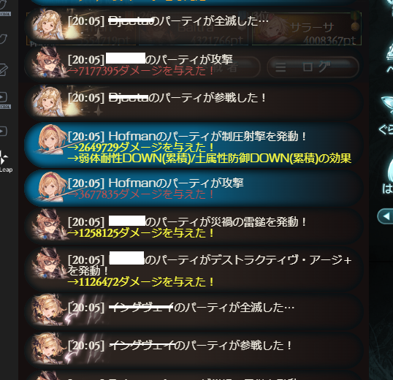Click avatar beside 7177395 damage attack entry
The height and width of the screenshot is (380, 393).
48,63
